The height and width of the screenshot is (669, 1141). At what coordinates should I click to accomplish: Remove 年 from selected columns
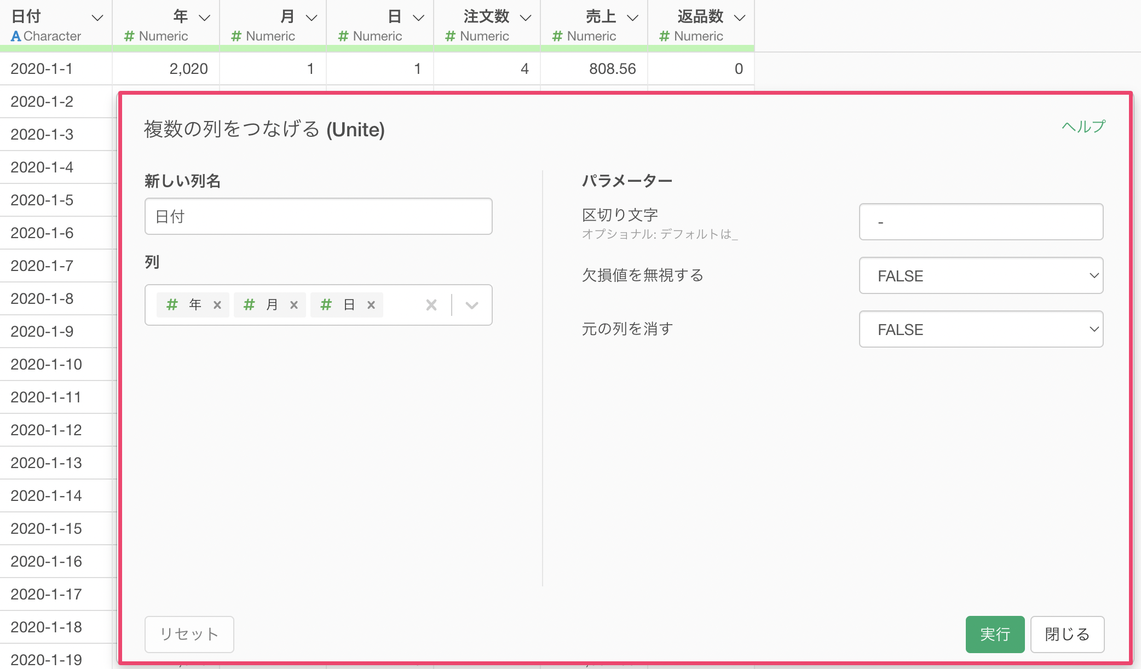point(217,305)
